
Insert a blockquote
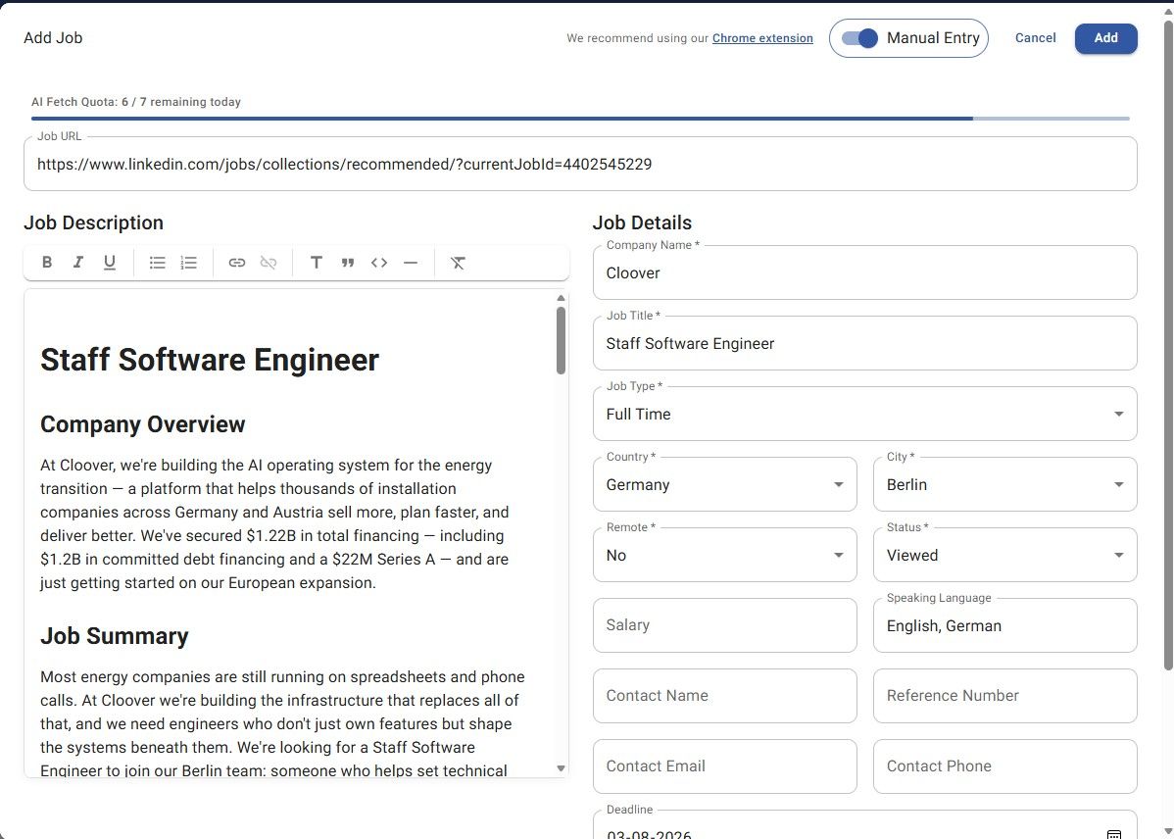point(348,263)
